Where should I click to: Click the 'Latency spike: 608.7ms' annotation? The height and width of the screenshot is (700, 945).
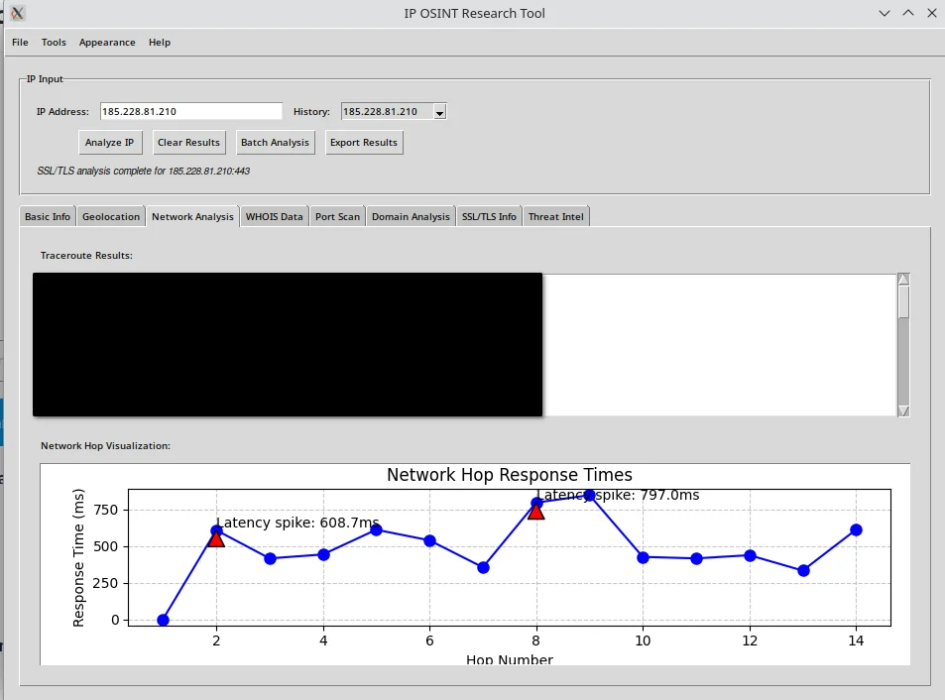tap(297, 523)
